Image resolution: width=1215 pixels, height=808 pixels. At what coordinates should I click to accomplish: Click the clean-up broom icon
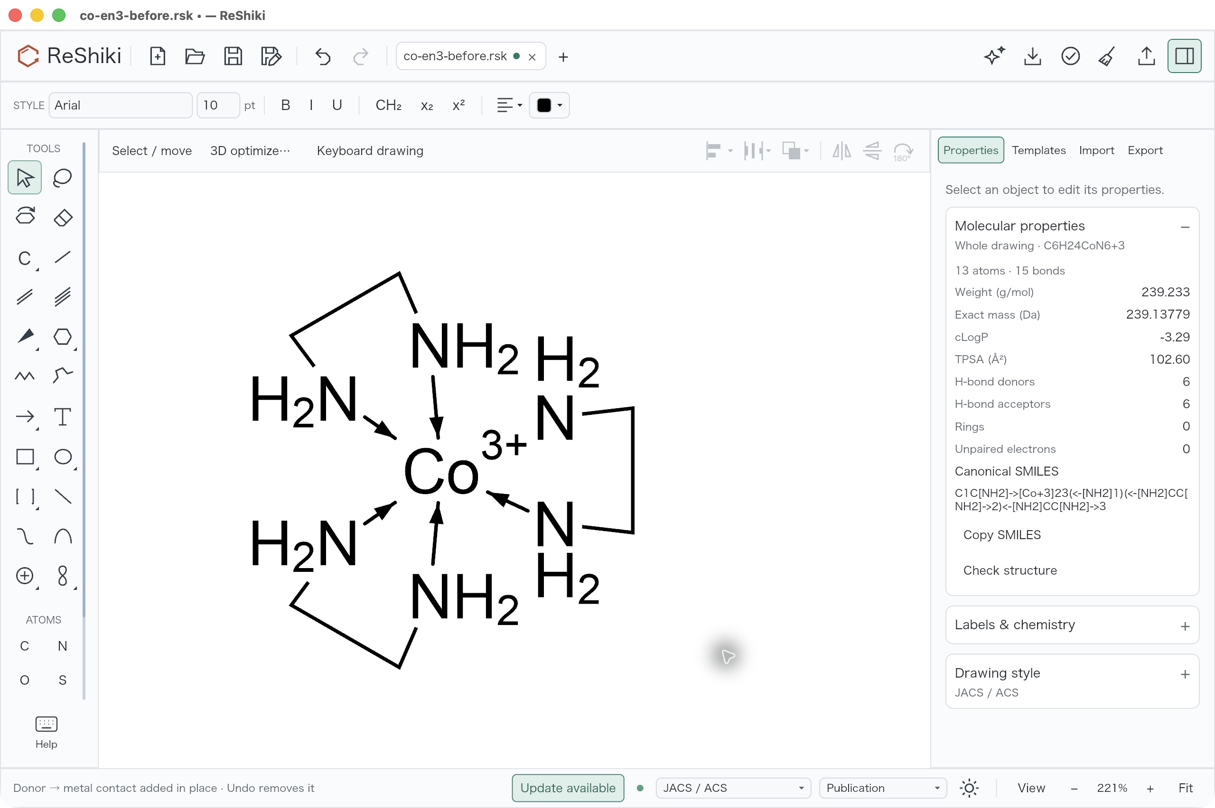click(1107, 56)
